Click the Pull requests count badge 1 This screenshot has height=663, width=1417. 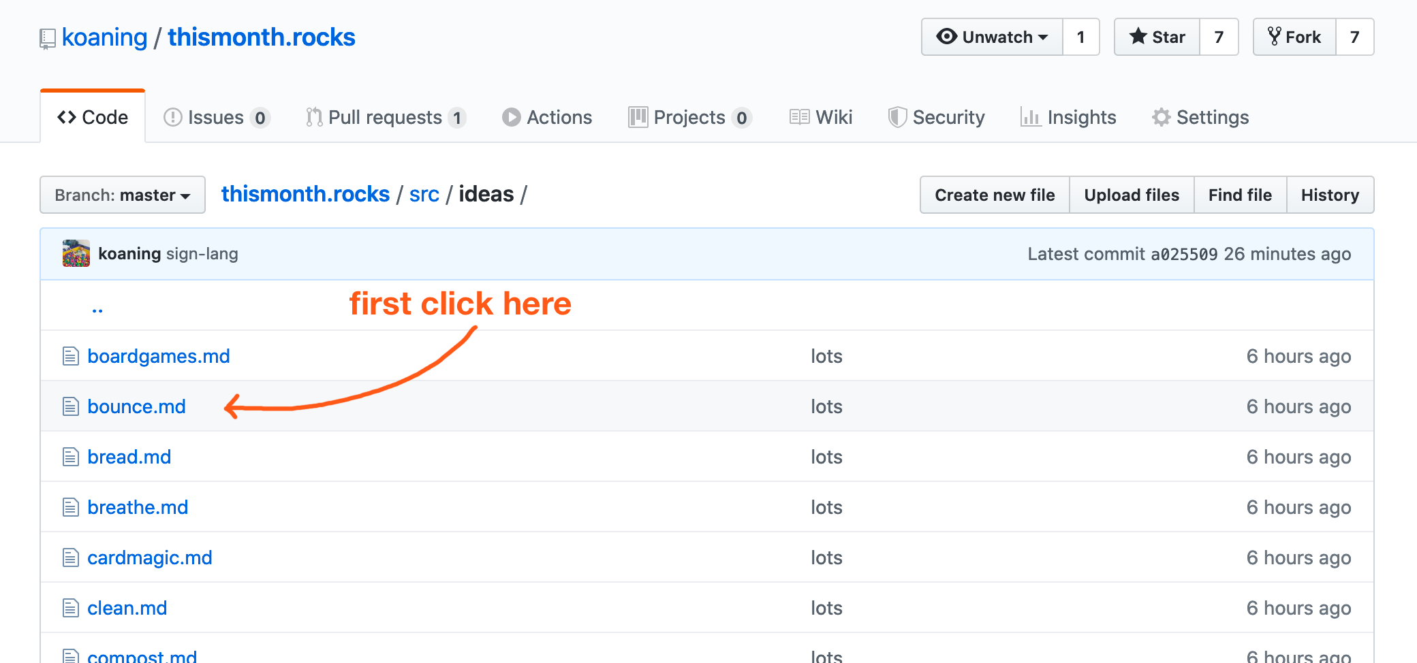tap(457, 118)
